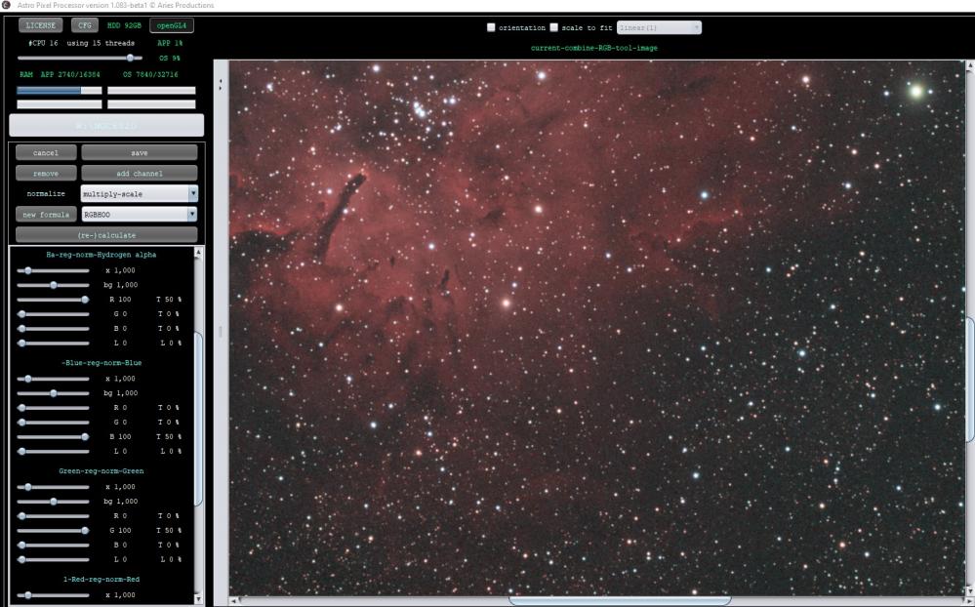Click the '-Blue-reg-norm-Blue' channel label

coord(102,363)
